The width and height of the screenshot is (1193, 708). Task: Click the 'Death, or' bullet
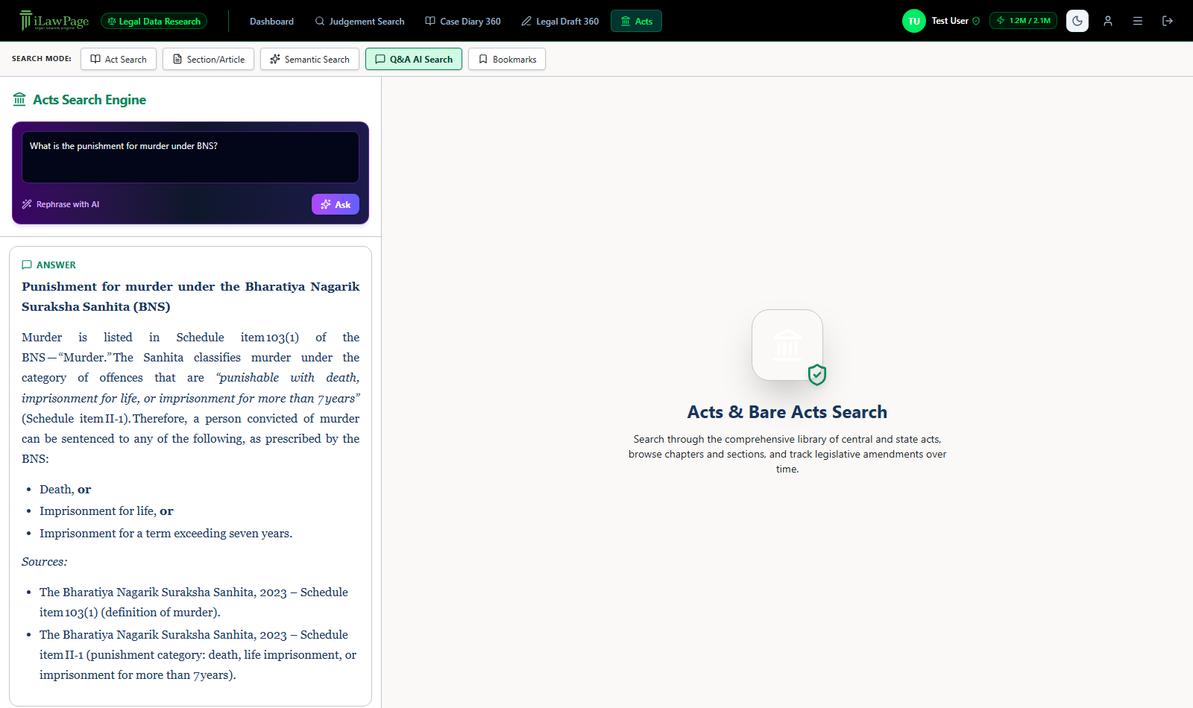tap(65, 490)
